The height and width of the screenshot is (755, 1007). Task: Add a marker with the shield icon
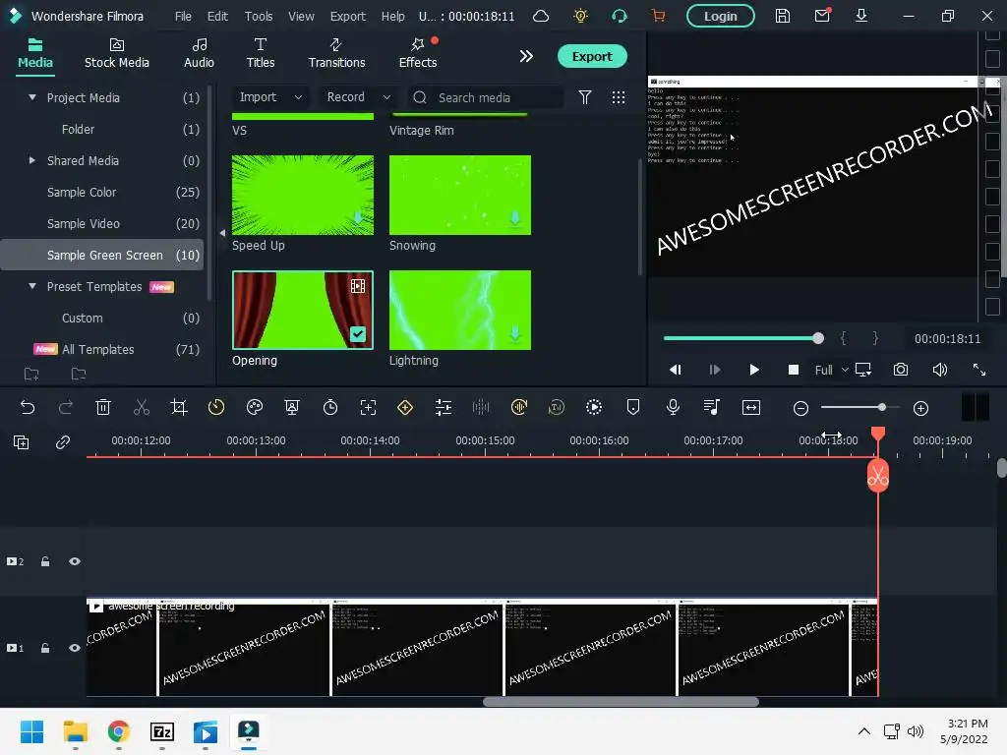point(633,408)
